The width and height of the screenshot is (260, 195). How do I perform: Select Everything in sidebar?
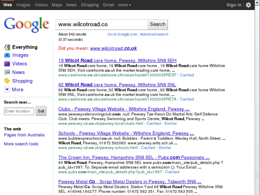click(x=25, y=47)
